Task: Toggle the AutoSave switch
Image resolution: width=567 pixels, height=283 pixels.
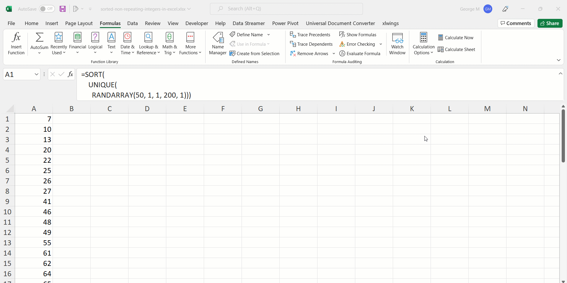Action: [x=47, y=9]
